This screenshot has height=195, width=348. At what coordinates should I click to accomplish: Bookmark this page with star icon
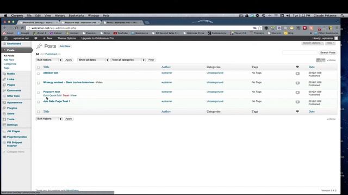tap(259, 28)
